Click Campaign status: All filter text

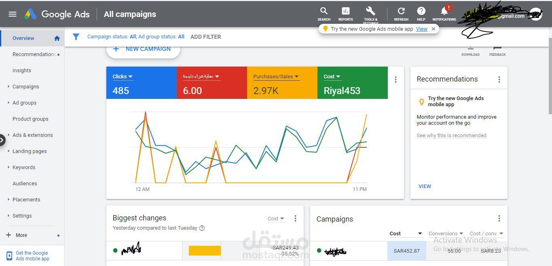(111, 37)
